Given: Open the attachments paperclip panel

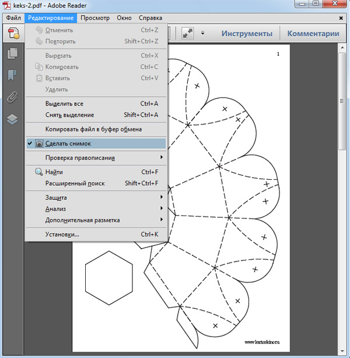Looking at the screenshot, I should click(x=12, y=97).
